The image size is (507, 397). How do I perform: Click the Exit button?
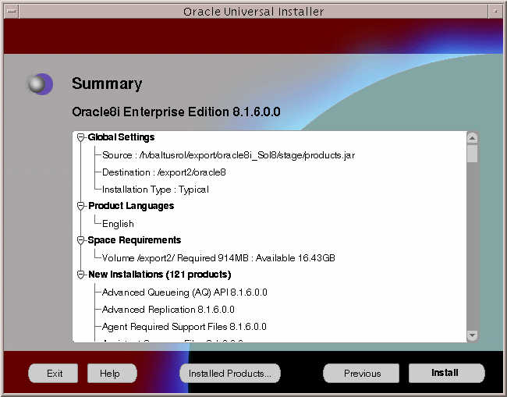click(x=53, y=374)
